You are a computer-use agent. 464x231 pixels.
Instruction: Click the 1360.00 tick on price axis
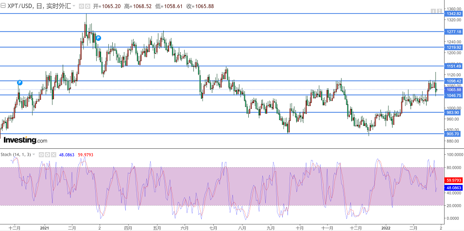click(x=454, y=9)
